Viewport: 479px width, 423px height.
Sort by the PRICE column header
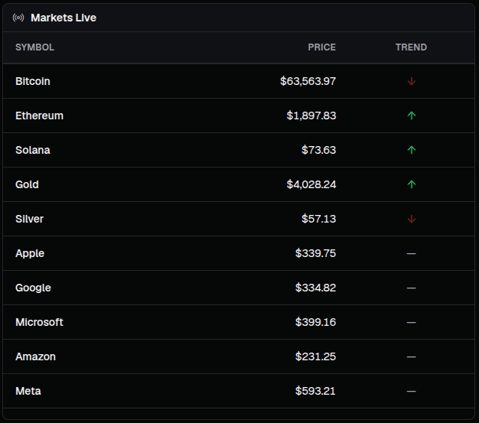point(321,47)
